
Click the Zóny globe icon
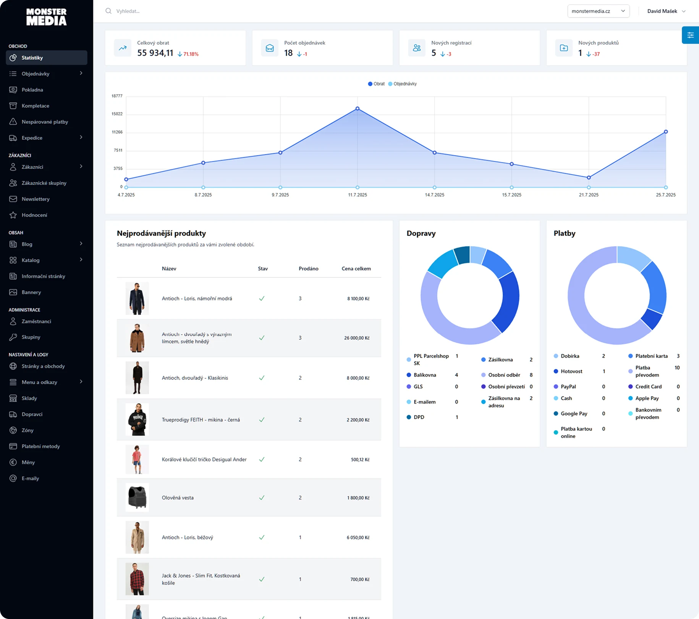coord(13,430)
